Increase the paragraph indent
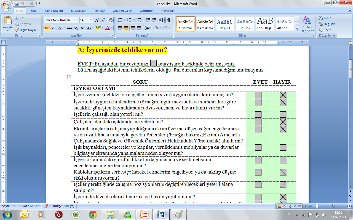 tap(154, 20)
